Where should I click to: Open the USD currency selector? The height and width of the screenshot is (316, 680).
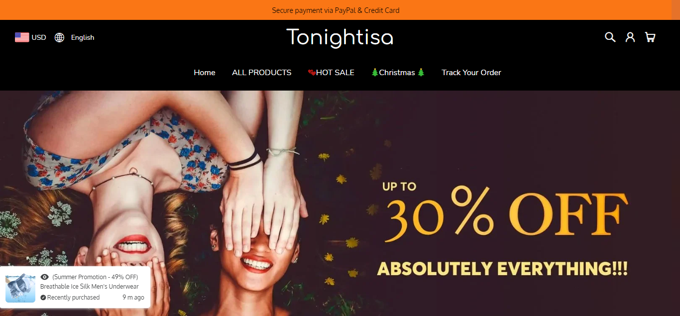coord(39,37)
